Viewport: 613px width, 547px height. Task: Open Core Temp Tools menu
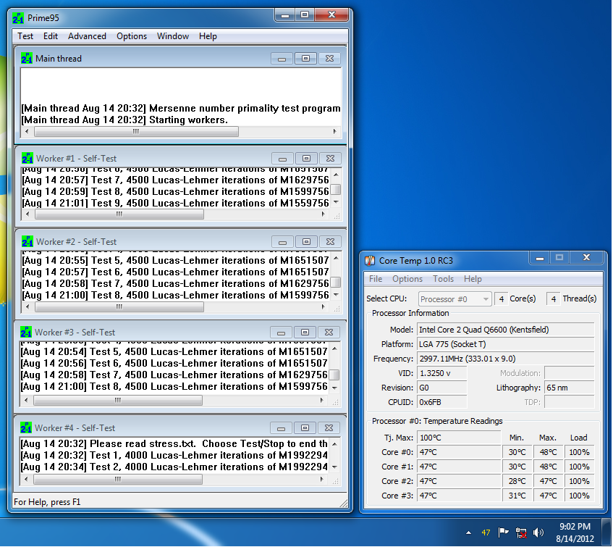click(443, 279)
